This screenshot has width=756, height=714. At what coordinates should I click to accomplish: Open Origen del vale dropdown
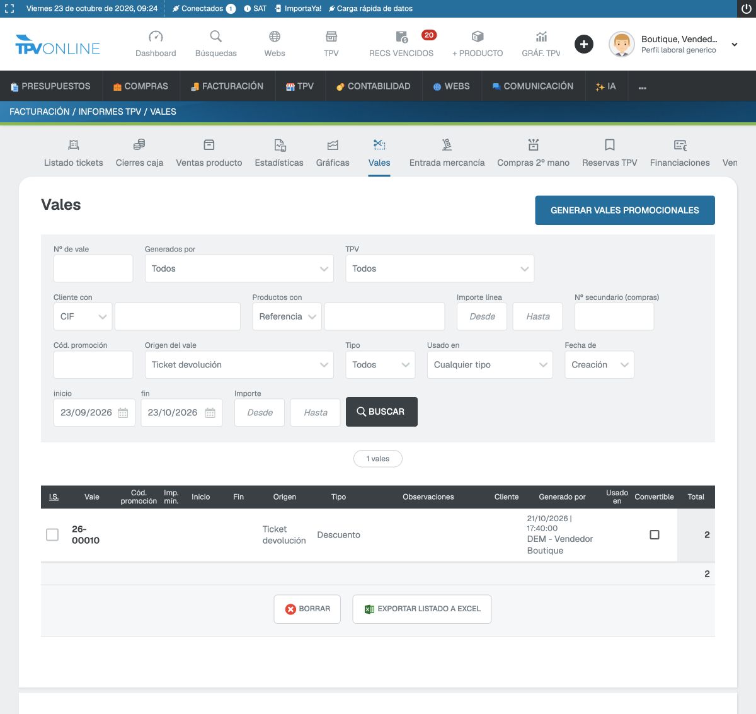239,365
